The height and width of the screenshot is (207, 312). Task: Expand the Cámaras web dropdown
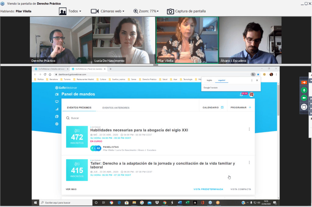[108, 11]
